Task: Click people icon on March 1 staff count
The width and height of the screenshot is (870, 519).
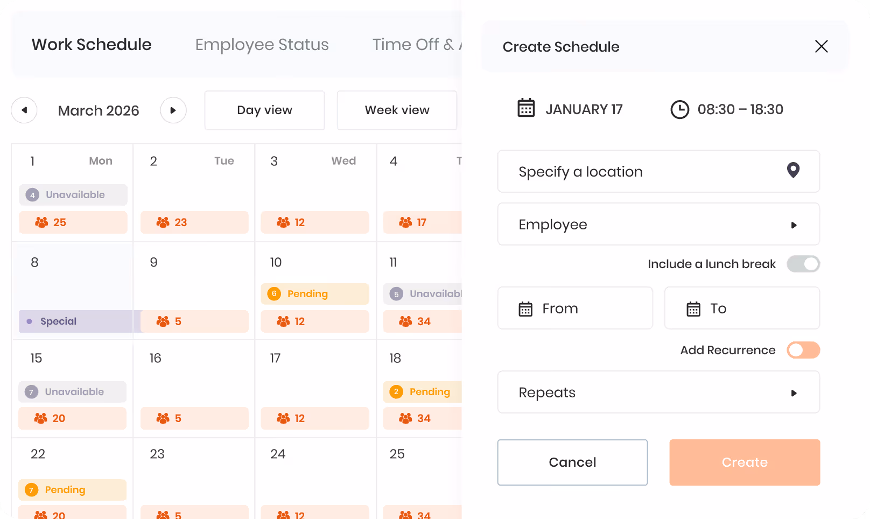Action: click(x=41, y=222)
